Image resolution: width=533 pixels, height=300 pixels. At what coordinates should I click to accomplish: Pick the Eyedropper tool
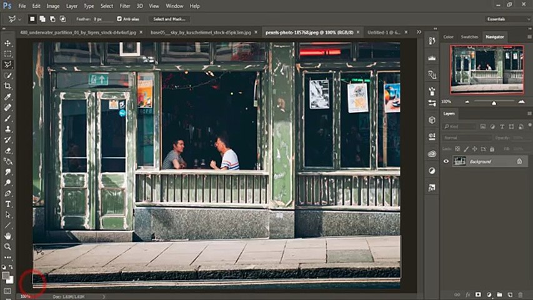coord(8,97)
